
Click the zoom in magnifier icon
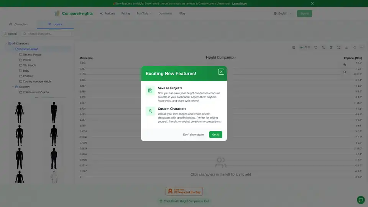coord(345,65)
